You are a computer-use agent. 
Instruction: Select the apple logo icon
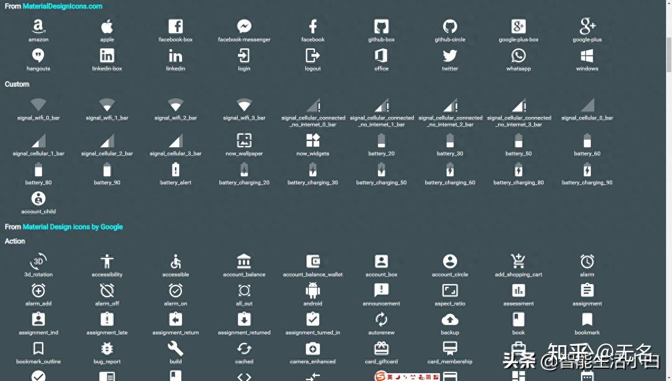(x=107, y=26)
